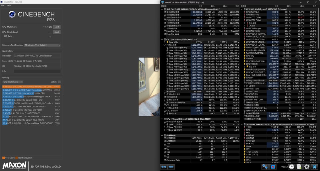Click the Info input field in Cinebench
This screenshot has height=171, width=320.
(37, 71)
